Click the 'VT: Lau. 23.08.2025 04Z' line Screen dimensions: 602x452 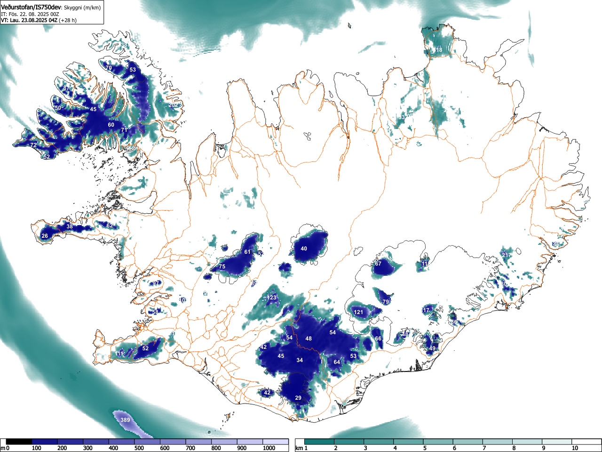click(x=29, y=20)
